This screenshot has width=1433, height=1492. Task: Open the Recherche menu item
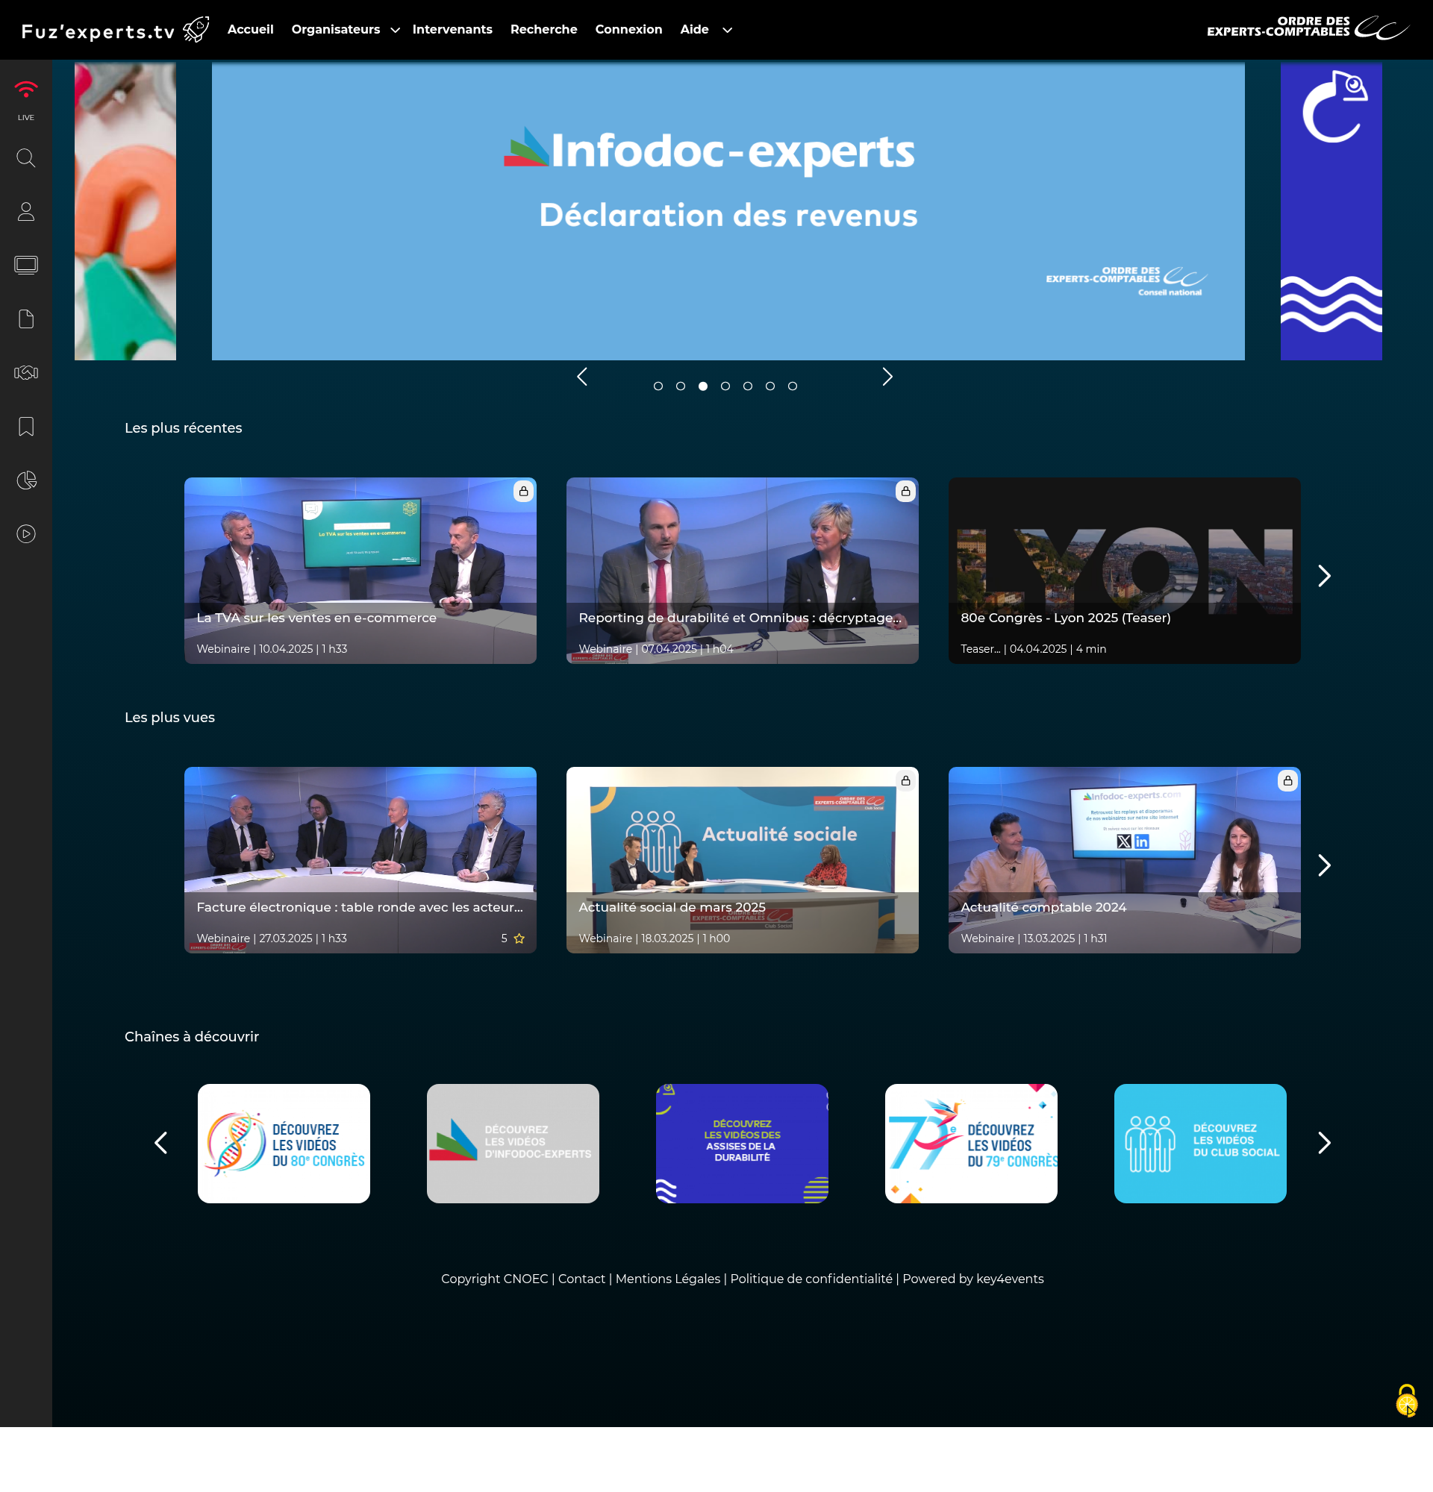(543, 30)
